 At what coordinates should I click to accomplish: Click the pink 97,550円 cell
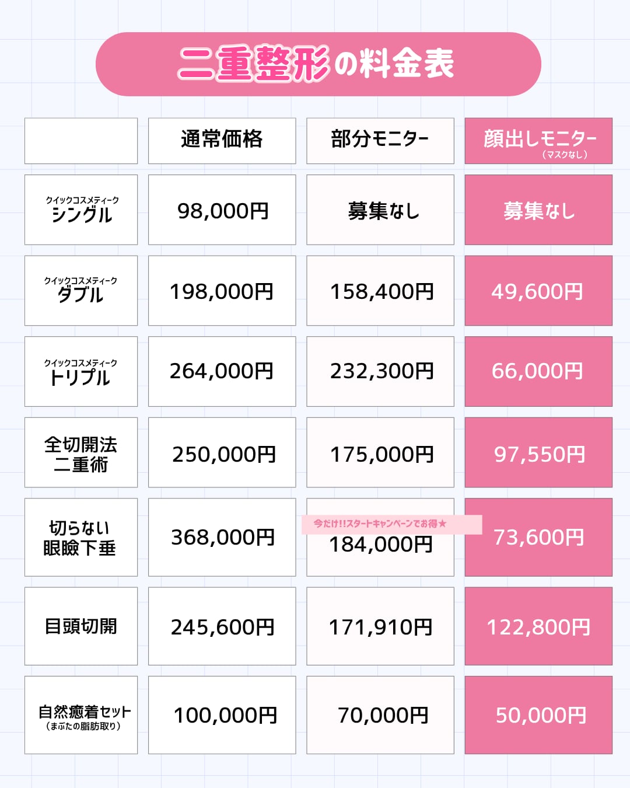pyautogui.click(x=538, y=452)
